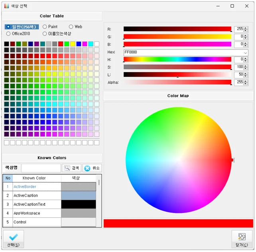Click the Alpha transparency slider
The width and height of the screenshot is (256, 252).
tap(177, 82)
